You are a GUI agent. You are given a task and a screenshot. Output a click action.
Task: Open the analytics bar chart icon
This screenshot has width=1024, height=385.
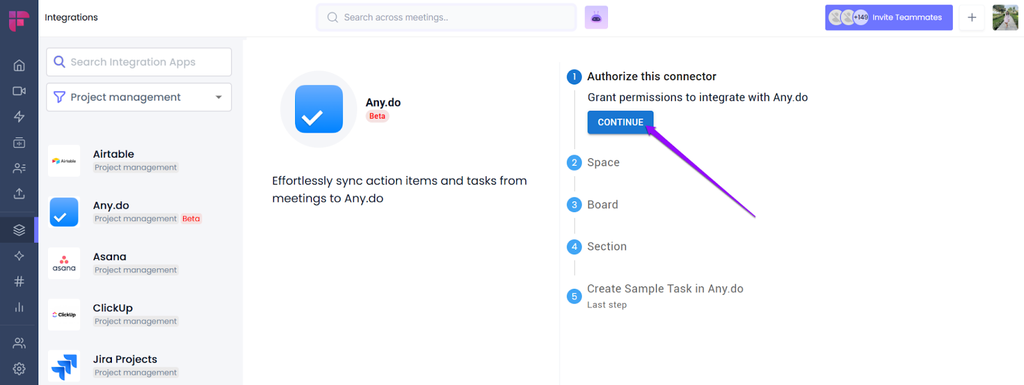click(19, 307)
